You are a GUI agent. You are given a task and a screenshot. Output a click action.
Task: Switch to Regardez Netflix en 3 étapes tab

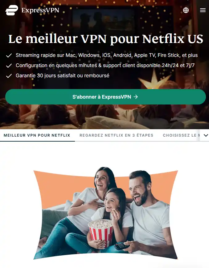pos(117,135)
